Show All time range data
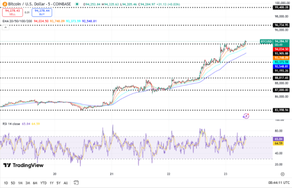 (x=66, y=182)
